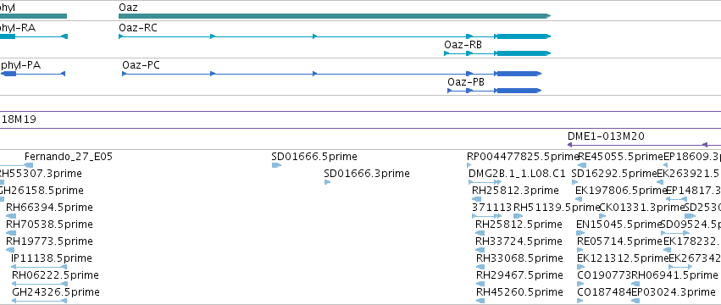The width and height of the screenshot is (721, 305).
Task: Select the EP18609.3p EST label
Action: [x=692, y=157]
